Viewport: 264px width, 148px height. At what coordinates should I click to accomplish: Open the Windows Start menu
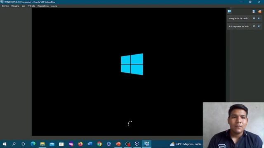[x=5, y=144]
